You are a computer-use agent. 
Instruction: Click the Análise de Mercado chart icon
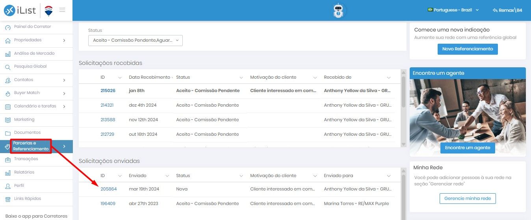pyautogui.click(x=8, y=54)
